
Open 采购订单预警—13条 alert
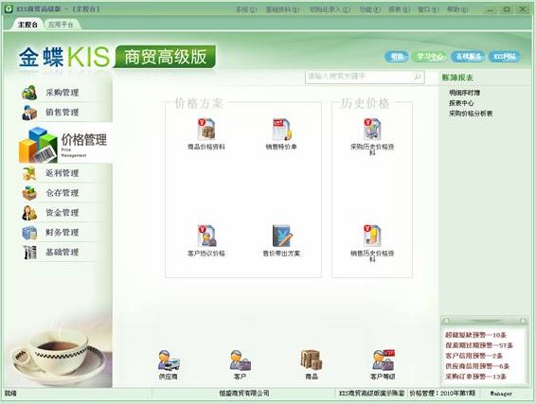475,377
